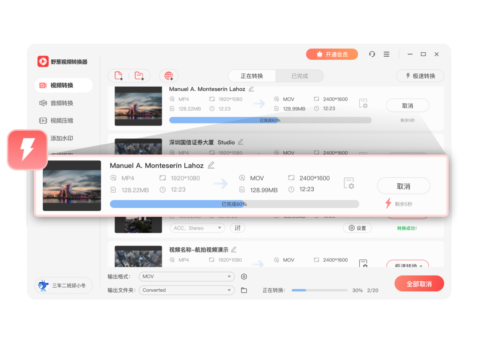
Task: Click the 开通会员 membership button
Action: pos(332,54)
